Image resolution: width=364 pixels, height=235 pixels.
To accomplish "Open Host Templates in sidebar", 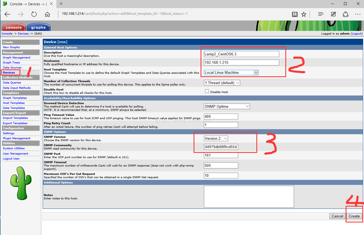I will tap(14, 103).
